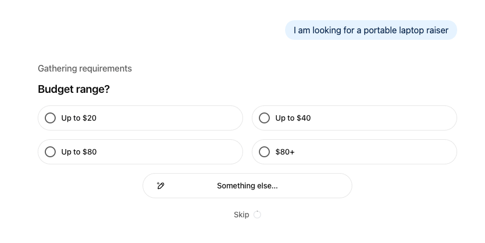
Task: Click the "Up to $20" label text
Action: tap(79, 118)
